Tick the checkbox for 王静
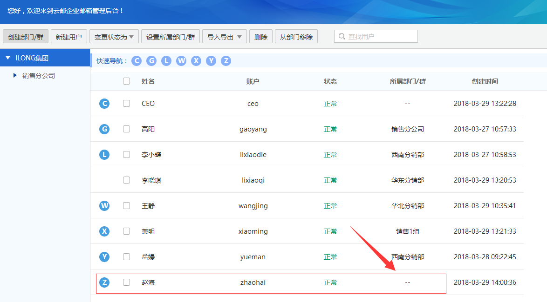The height and width of the screenshot is (302, 547). 127,206
